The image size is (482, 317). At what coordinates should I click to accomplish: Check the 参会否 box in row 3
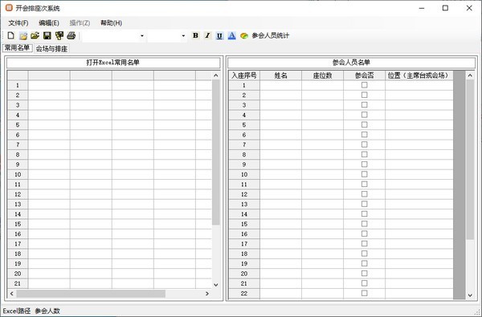point(364,105)
